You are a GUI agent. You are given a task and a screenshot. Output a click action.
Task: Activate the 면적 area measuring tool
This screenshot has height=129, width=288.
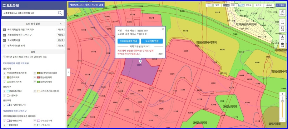282,29
